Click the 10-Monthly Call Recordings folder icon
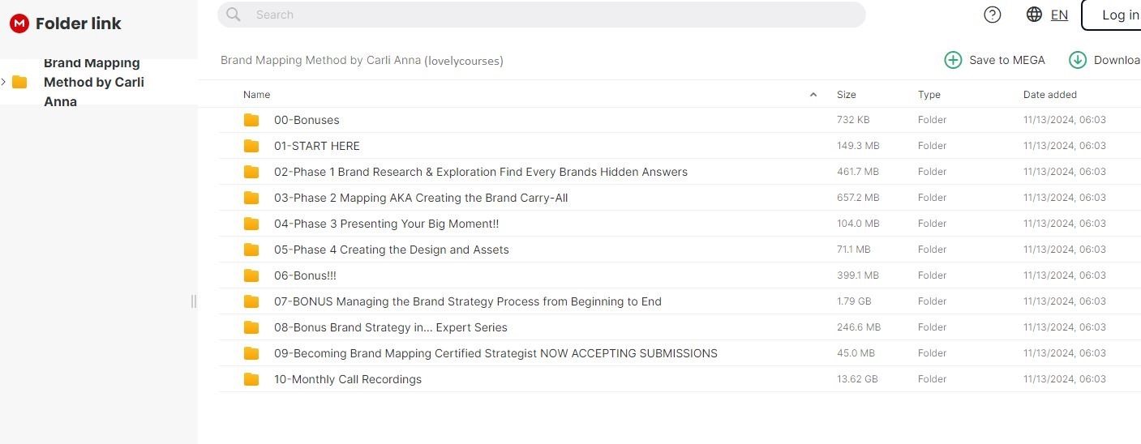Screen dimensions: 1141x444 click(x=251, y=379)
